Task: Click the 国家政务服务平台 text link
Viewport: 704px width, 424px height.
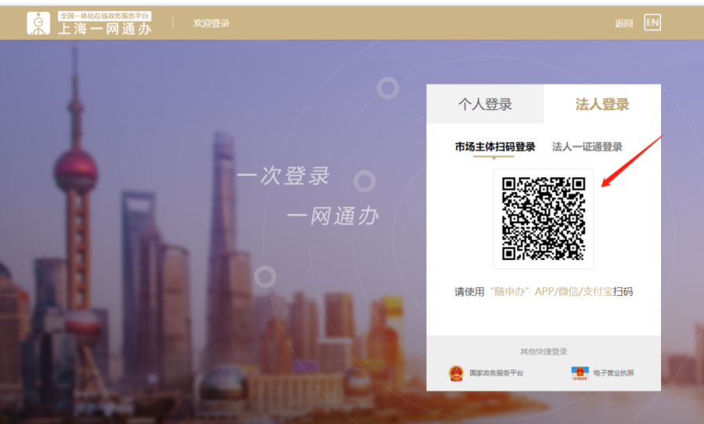Action: click(496, 373)
